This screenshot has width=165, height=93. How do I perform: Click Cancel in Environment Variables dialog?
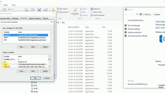[x=47, y=78]
